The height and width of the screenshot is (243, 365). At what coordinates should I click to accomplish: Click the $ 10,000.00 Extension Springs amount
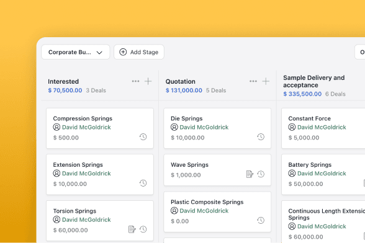pyautogui.click(x=70, y=184)
